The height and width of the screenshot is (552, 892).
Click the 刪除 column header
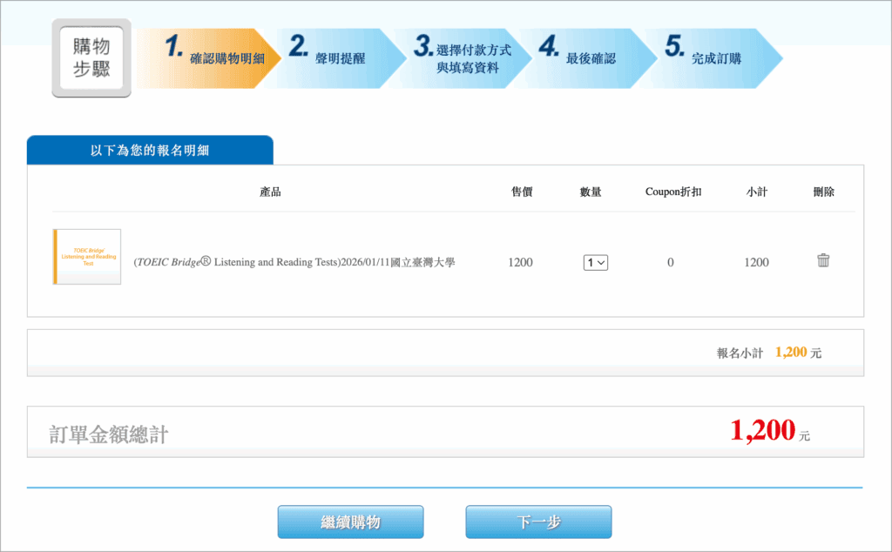pos(823,192)
